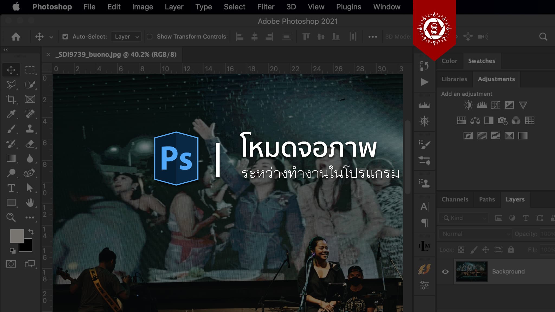
Task: Select the Horizontal Type tool
Action: pyautogui.click(x=11, y=188)
